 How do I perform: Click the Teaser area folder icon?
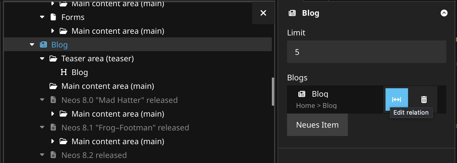click(x=53, y=58)
